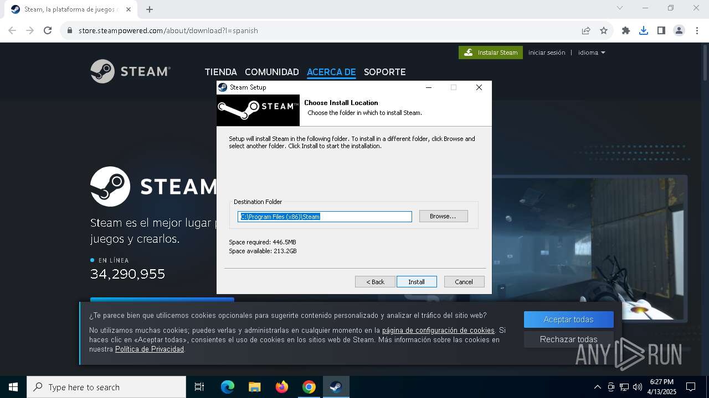Reject cookies with Rechazar todas
Viewport: 709px width, 398px height.
568,339
